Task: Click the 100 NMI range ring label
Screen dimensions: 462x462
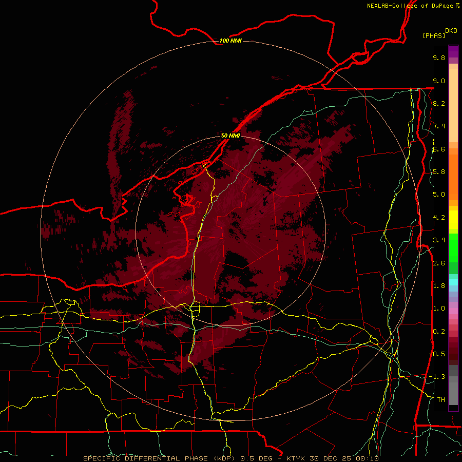Action: click(230, 41)
